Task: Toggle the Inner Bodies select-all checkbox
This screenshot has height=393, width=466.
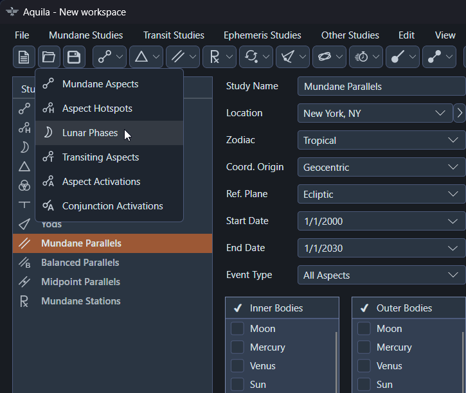Action: (x=238, y=308)
